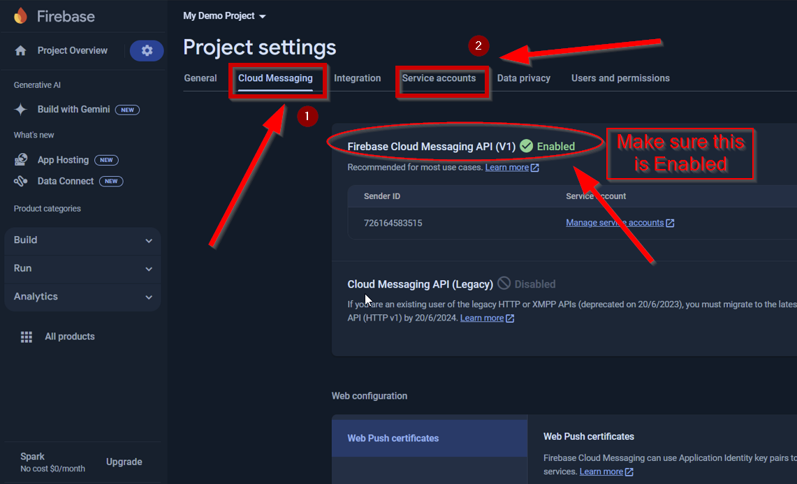Screen dimensions: 797x484
Task: Click the All products grid icon
Action: pyautogui.click(x=27, y=337)
